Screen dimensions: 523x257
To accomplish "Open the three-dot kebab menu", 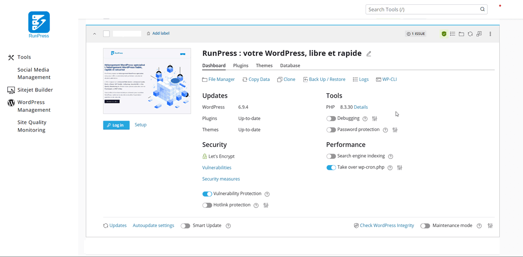I will pos(490,34).
